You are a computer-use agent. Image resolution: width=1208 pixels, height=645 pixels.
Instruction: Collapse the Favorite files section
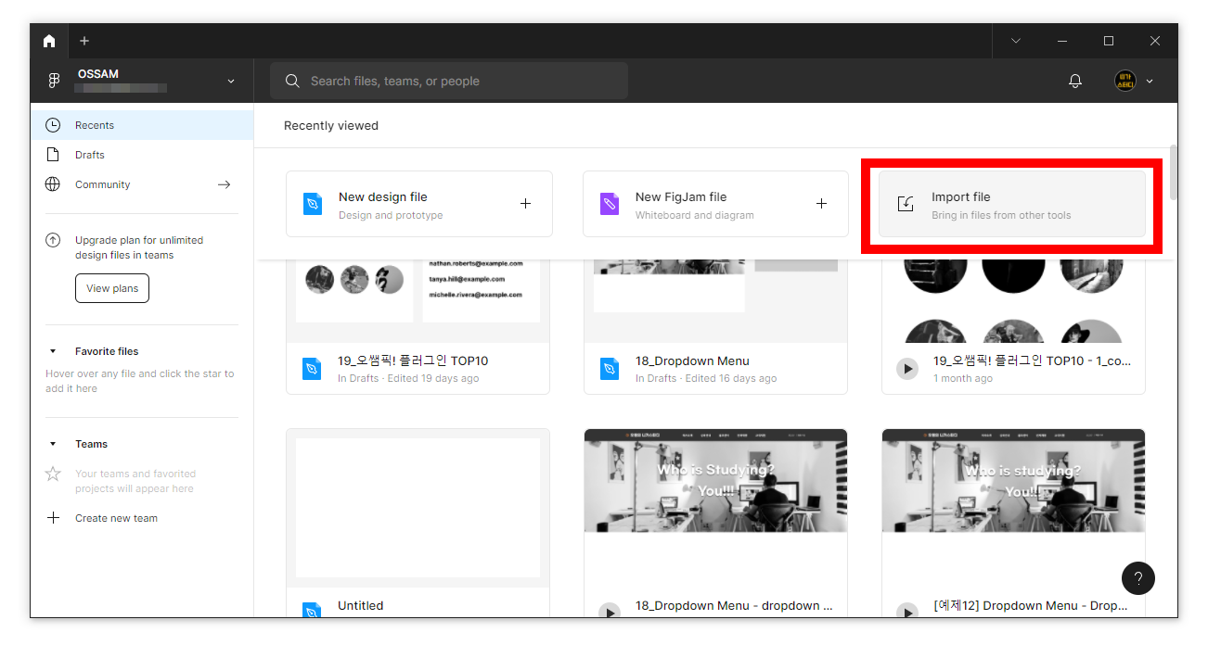point(53,351)
